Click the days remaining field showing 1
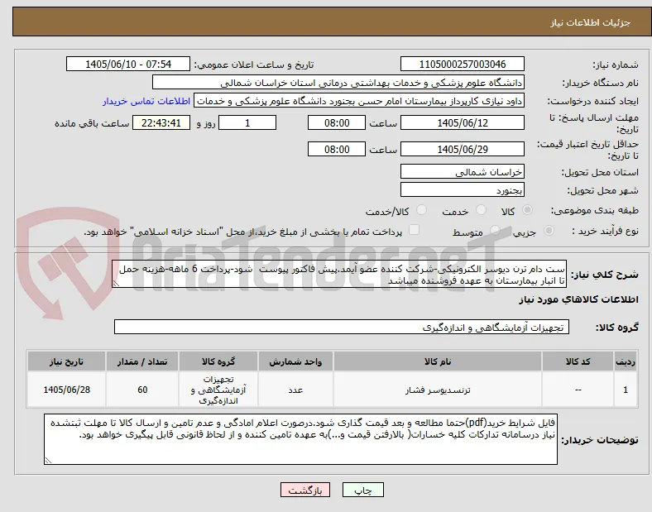The height and width of the screenshot is (512, 652). [247, 123]
